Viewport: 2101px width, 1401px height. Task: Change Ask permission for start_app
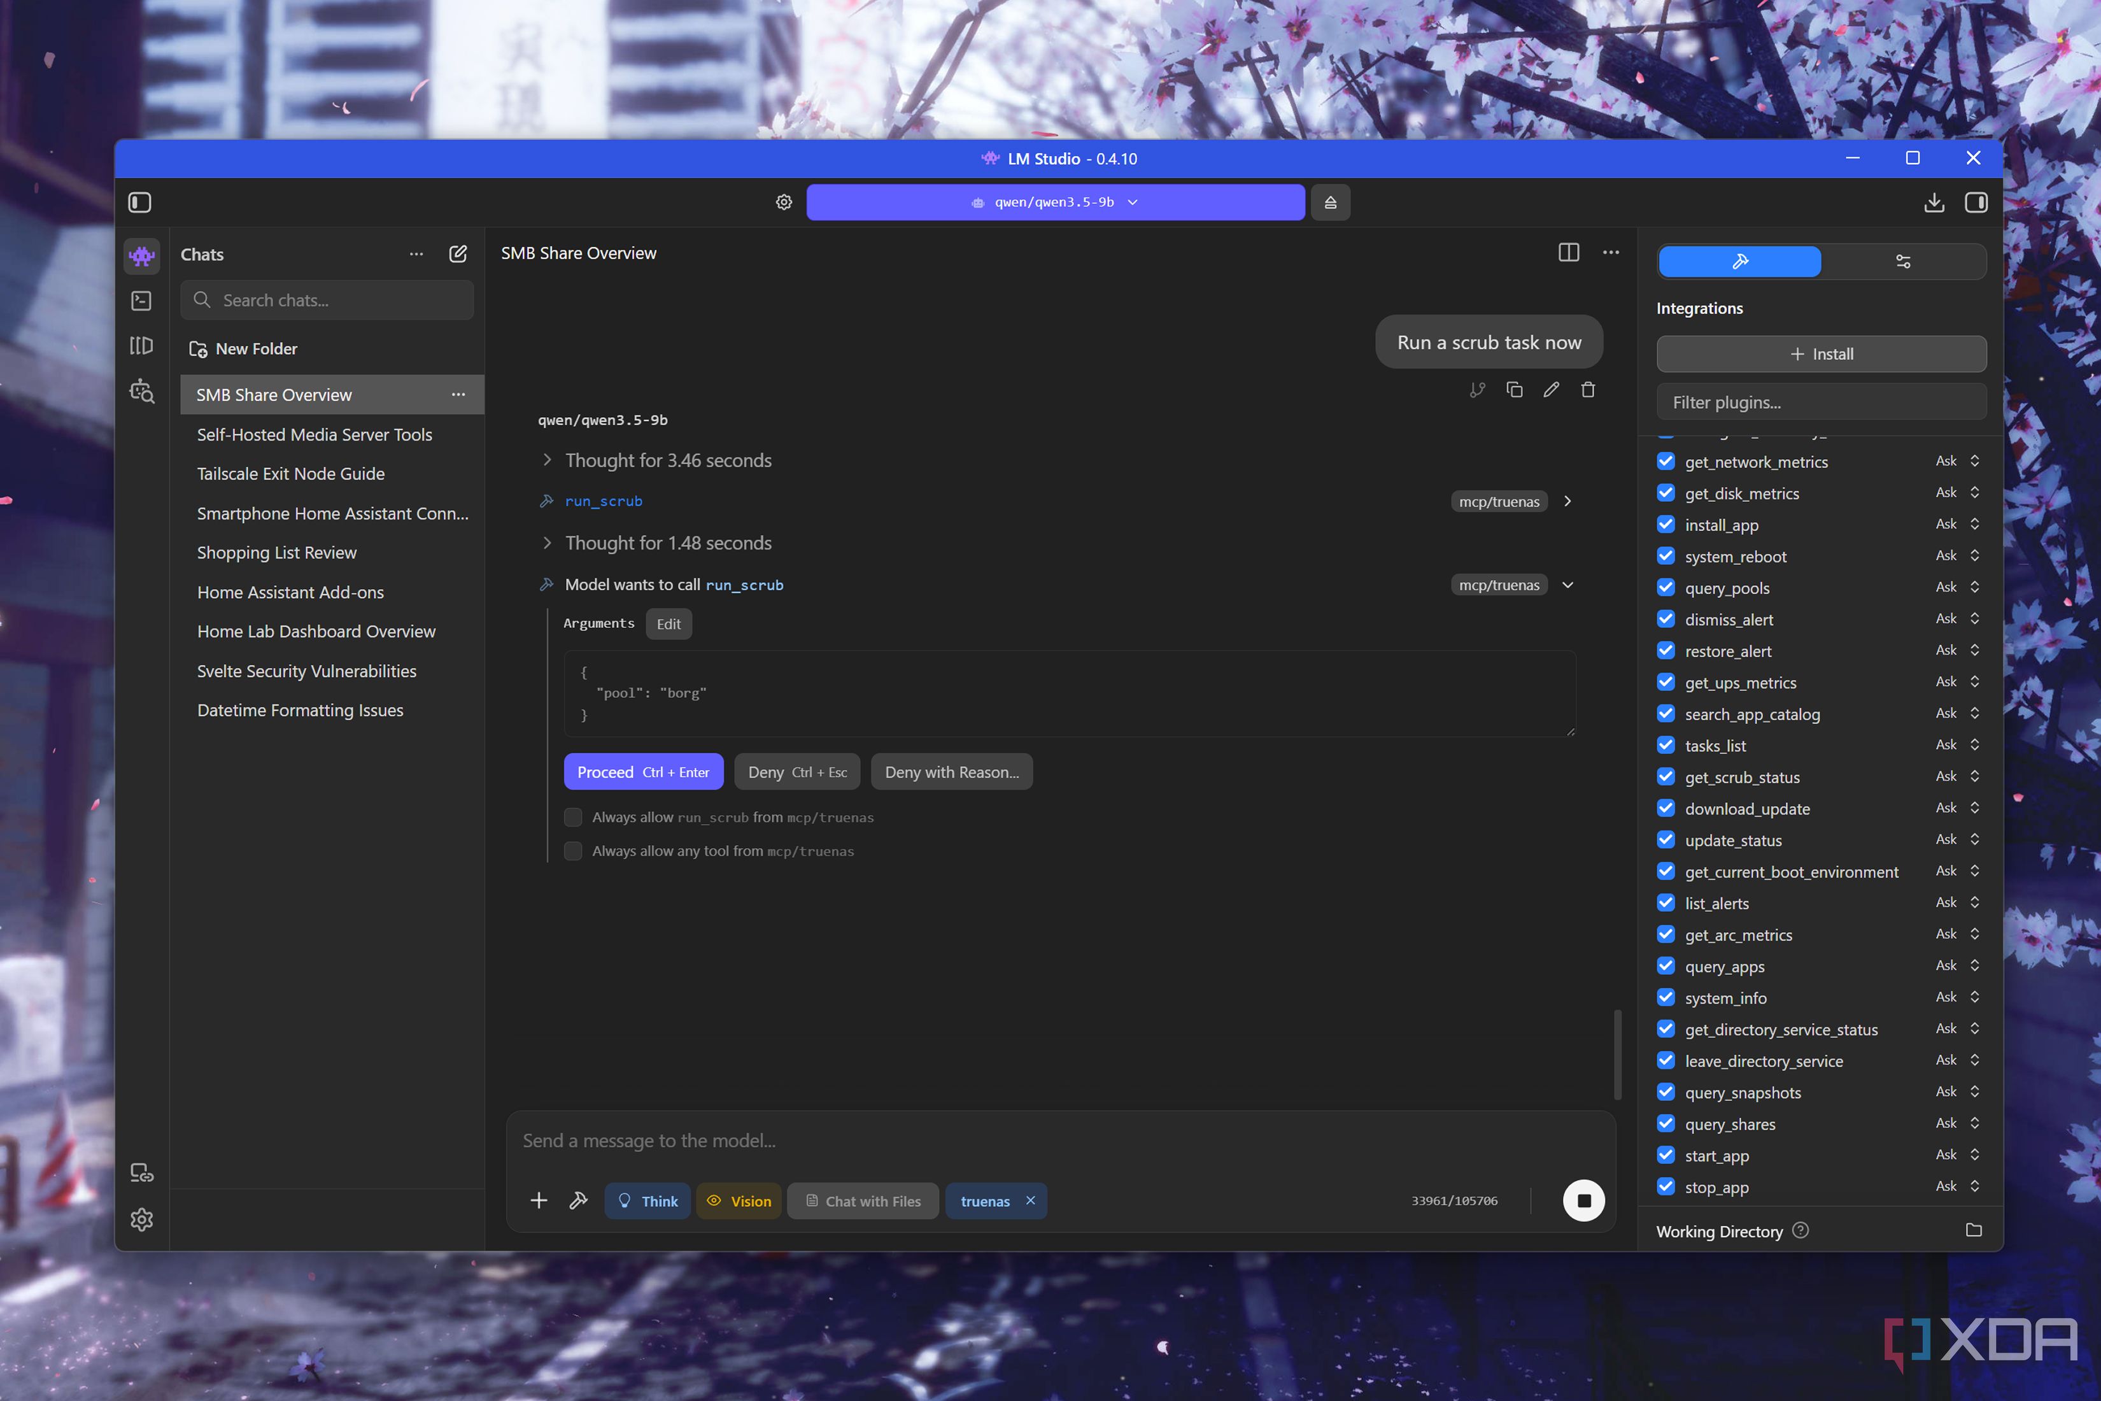1958,1155
